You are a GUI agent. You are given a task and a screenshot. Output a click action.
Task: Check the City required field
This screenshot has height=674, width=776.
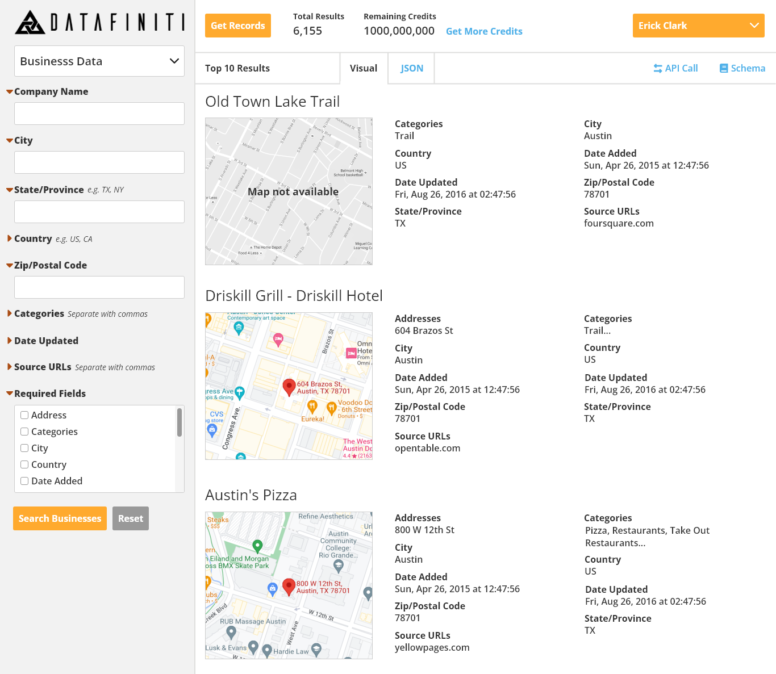click(24, 448)
